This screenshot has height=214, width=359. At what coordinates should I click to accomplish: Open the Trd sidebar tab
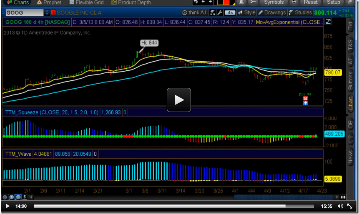click(x=350, y=26)
